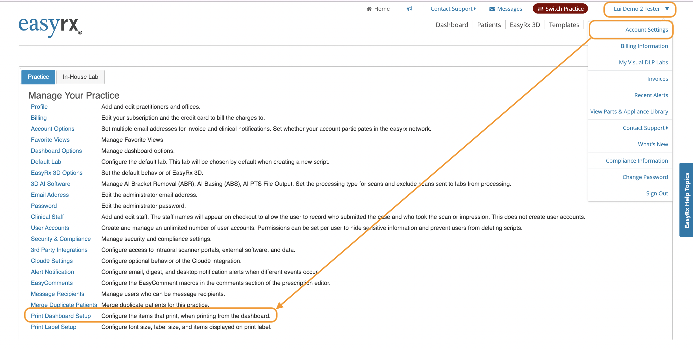This screenshot has height=349, width=693.
Task: Open the Password link in practice list
Action: [x=44, y=206]
